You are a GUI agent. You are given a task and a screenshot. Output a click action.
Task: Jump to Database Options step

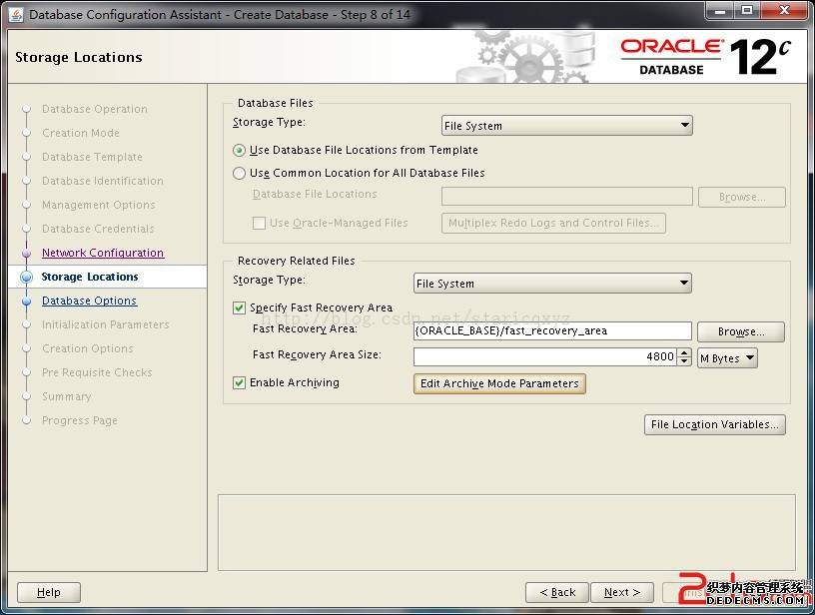[89, 302]
